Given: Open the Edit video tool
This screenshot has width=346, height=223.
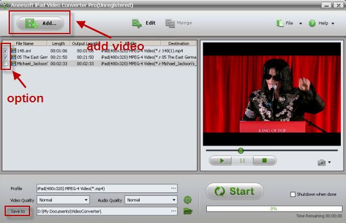Looking at the screenshot, I should click(144, 23).
